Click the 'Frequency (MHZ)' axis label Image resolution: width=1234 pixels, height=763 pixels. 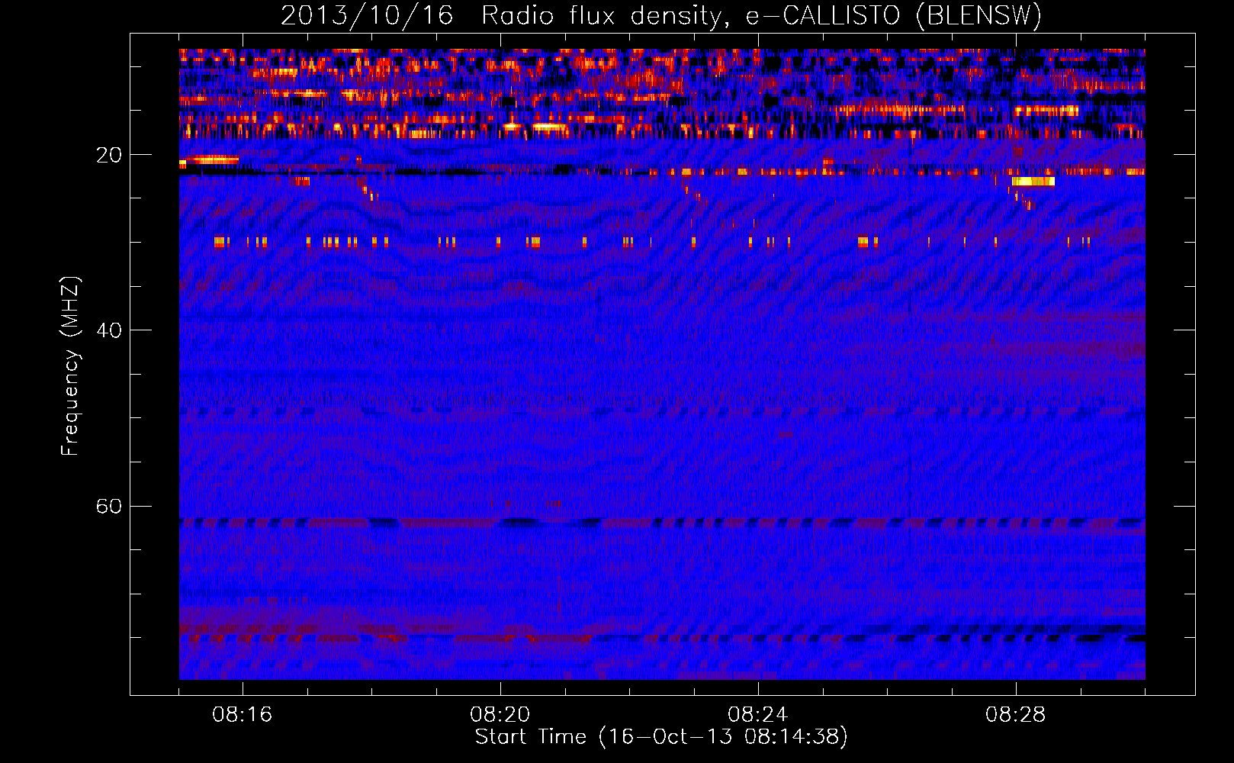70,366
